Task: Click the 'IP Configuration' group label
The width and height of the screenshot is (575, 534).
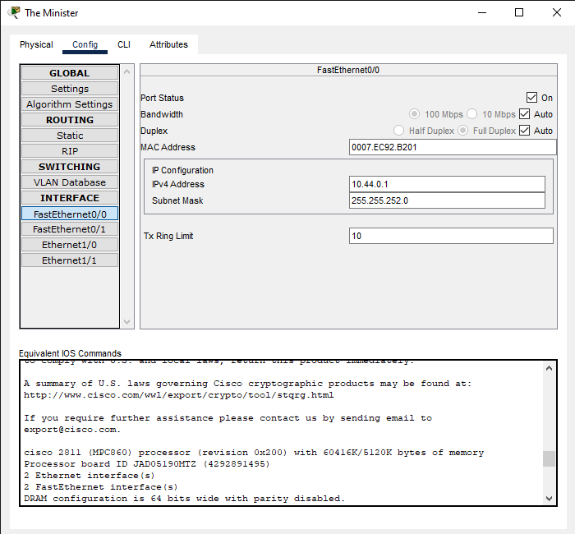Action: (x=182, y=170)
